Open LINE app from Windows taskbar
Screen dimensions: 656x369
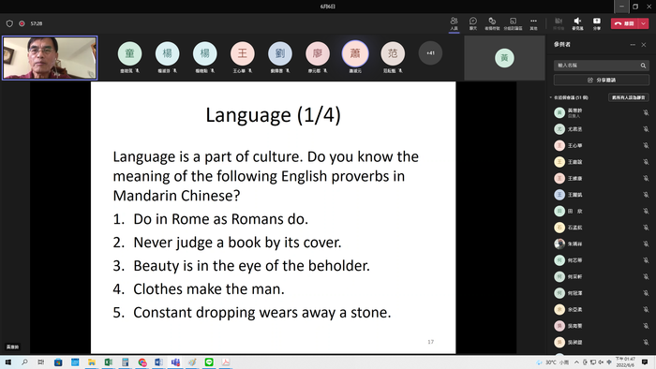[x=209, y=362]
